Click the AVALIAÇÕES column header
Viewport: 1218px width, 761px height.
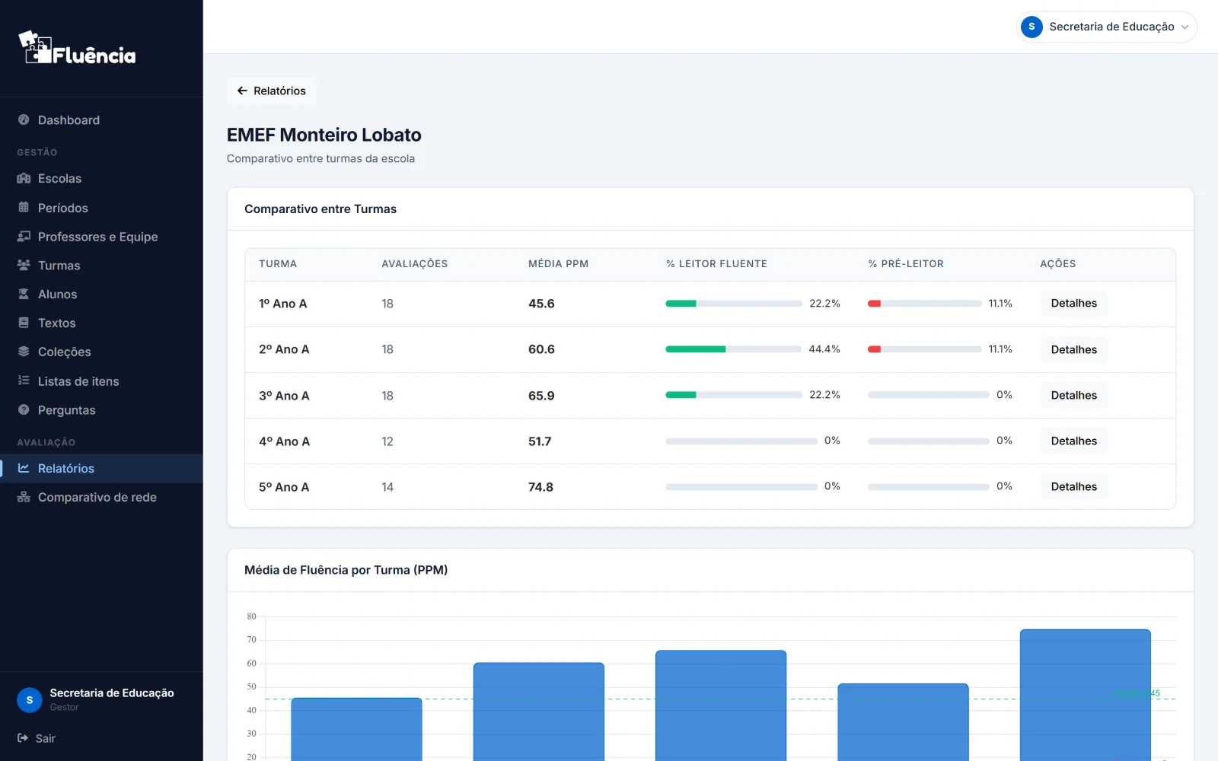[x=414, y=264]
